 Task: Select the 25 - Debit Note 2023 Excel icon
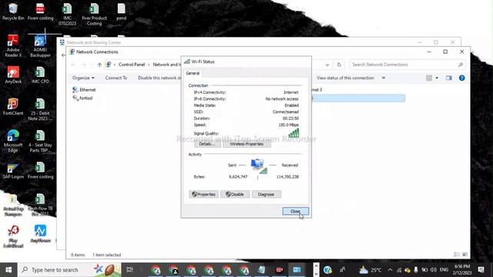click(40, 109)
